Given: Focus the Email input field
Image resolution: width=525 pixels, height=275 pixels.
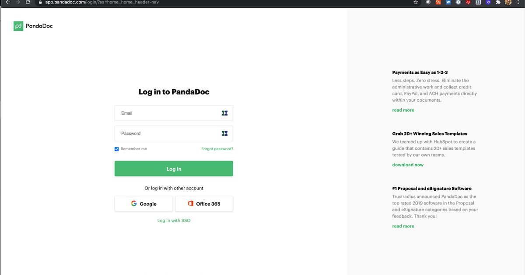Looking at the screenshot, I should 174,113.
